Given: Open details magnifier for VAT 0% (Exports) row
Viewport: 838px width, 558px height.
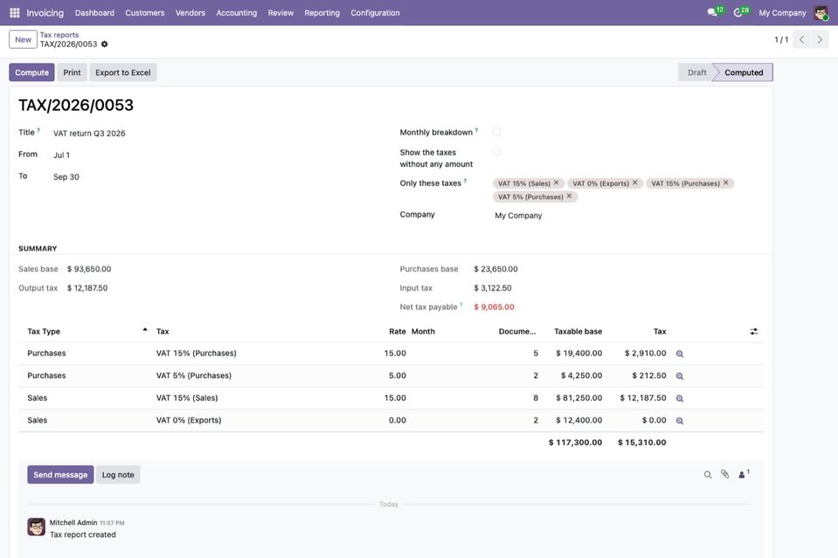Looking at the screenshot, I should [680, 421].
